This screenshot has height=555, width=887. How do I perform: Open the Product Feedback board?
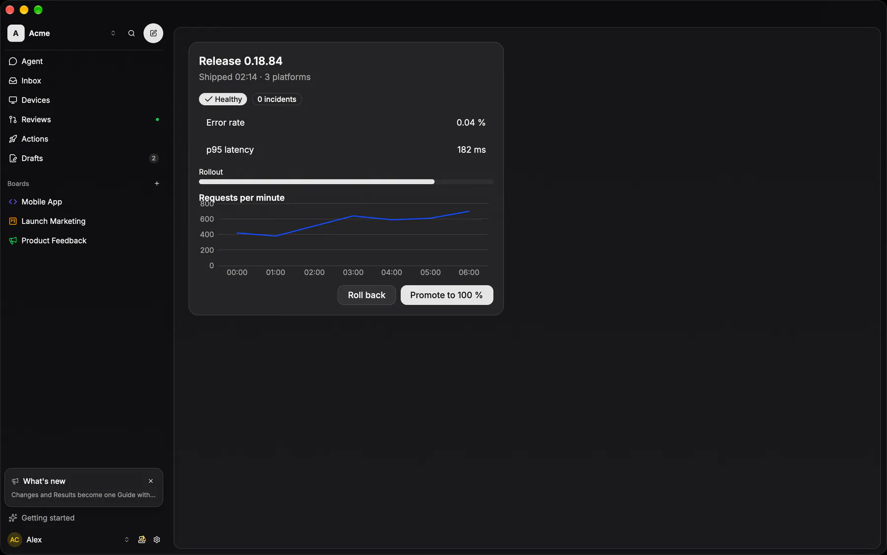click(x=84, y=241)
